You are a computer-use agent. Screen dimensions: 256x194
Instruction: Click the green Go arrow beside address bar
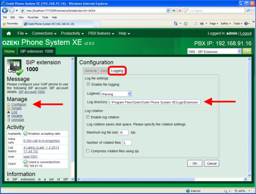pos(174,11)
